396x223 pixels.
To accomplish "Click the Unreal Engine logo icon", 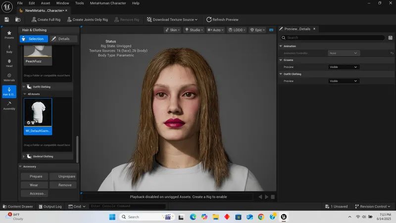I will click(7, 7).
